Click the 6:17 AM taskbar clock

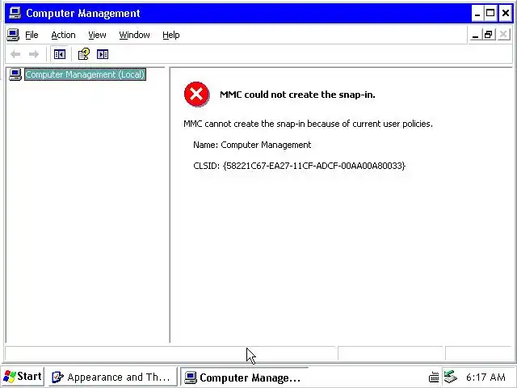485,377
